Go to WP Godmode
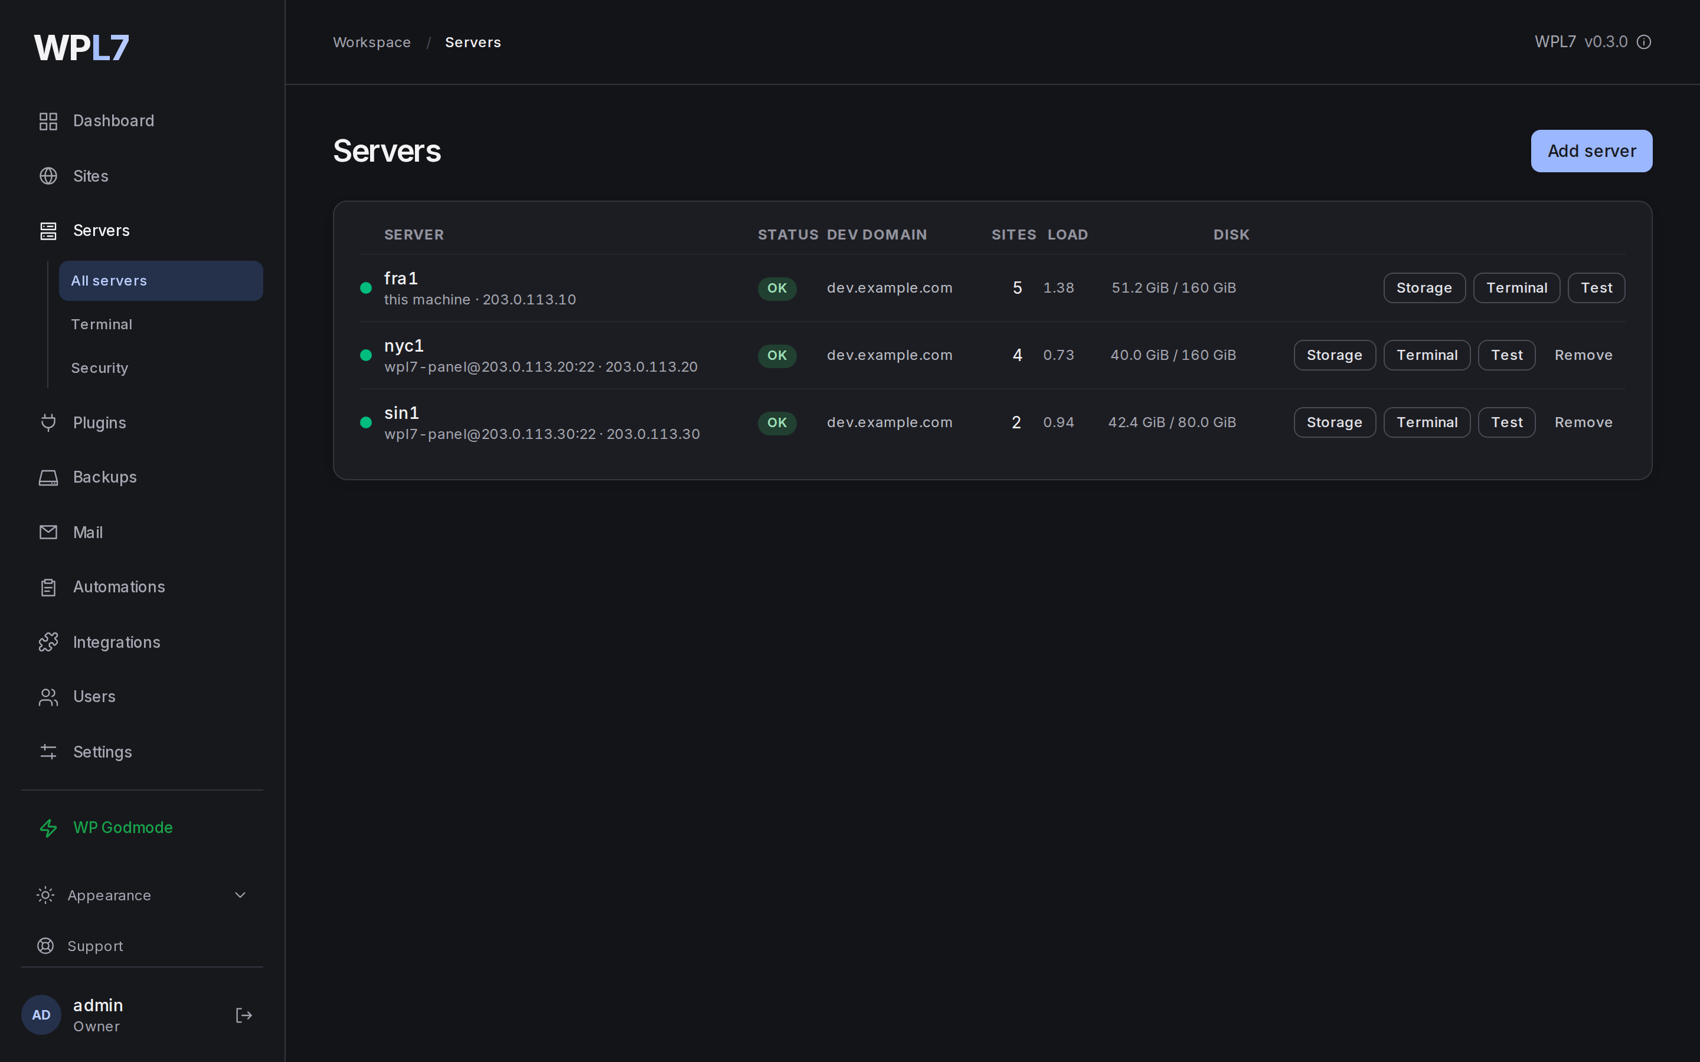Image resolution: width=1700 pixels, height=1062 pixels. 123,827
